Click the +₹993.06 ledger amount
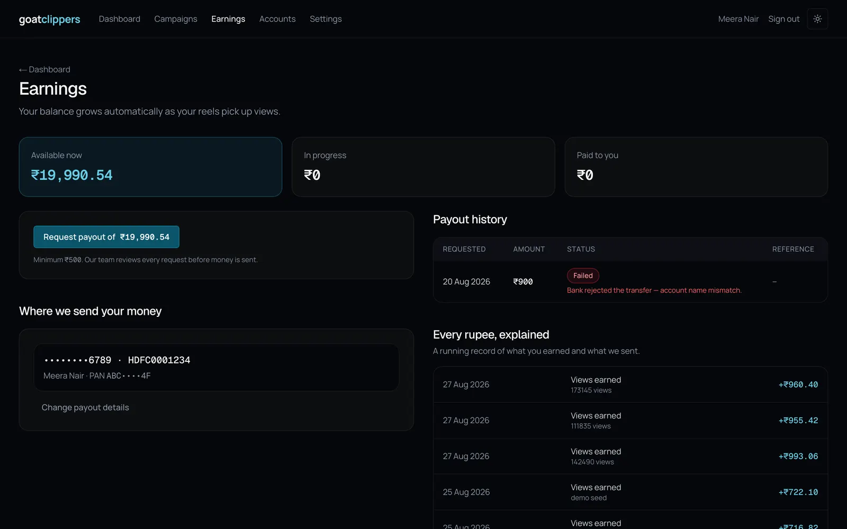Screen dimensions: 847x529 point(798,457)
